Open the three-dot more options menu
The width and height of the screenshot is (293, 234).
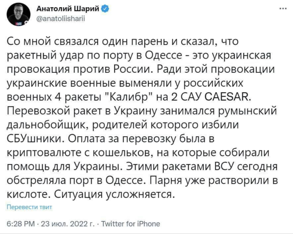(281, 9)
